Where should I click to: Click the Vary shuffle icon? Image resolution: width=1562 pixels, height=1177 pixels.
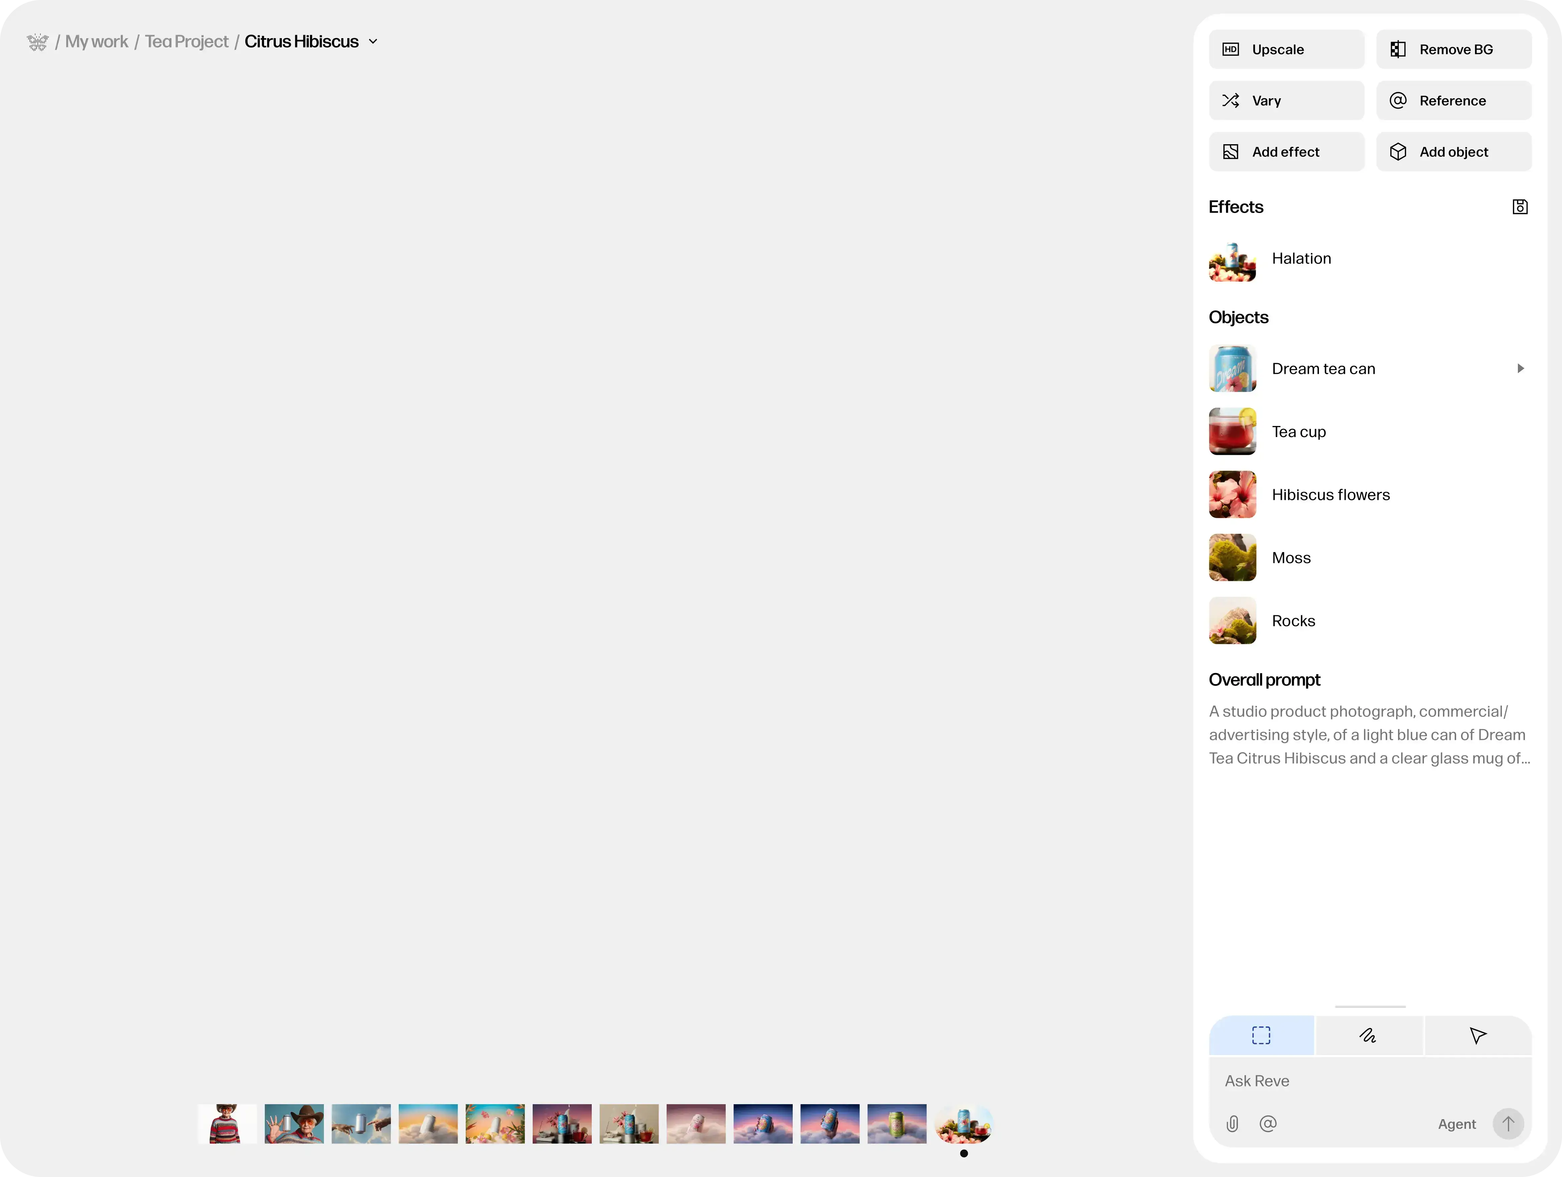pos(1230,101)
